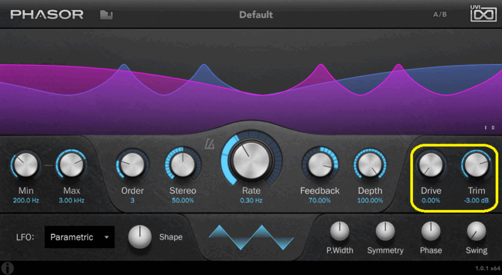Click the Depth value 100.00%
The image size is (502, 275).
(370, 200)
